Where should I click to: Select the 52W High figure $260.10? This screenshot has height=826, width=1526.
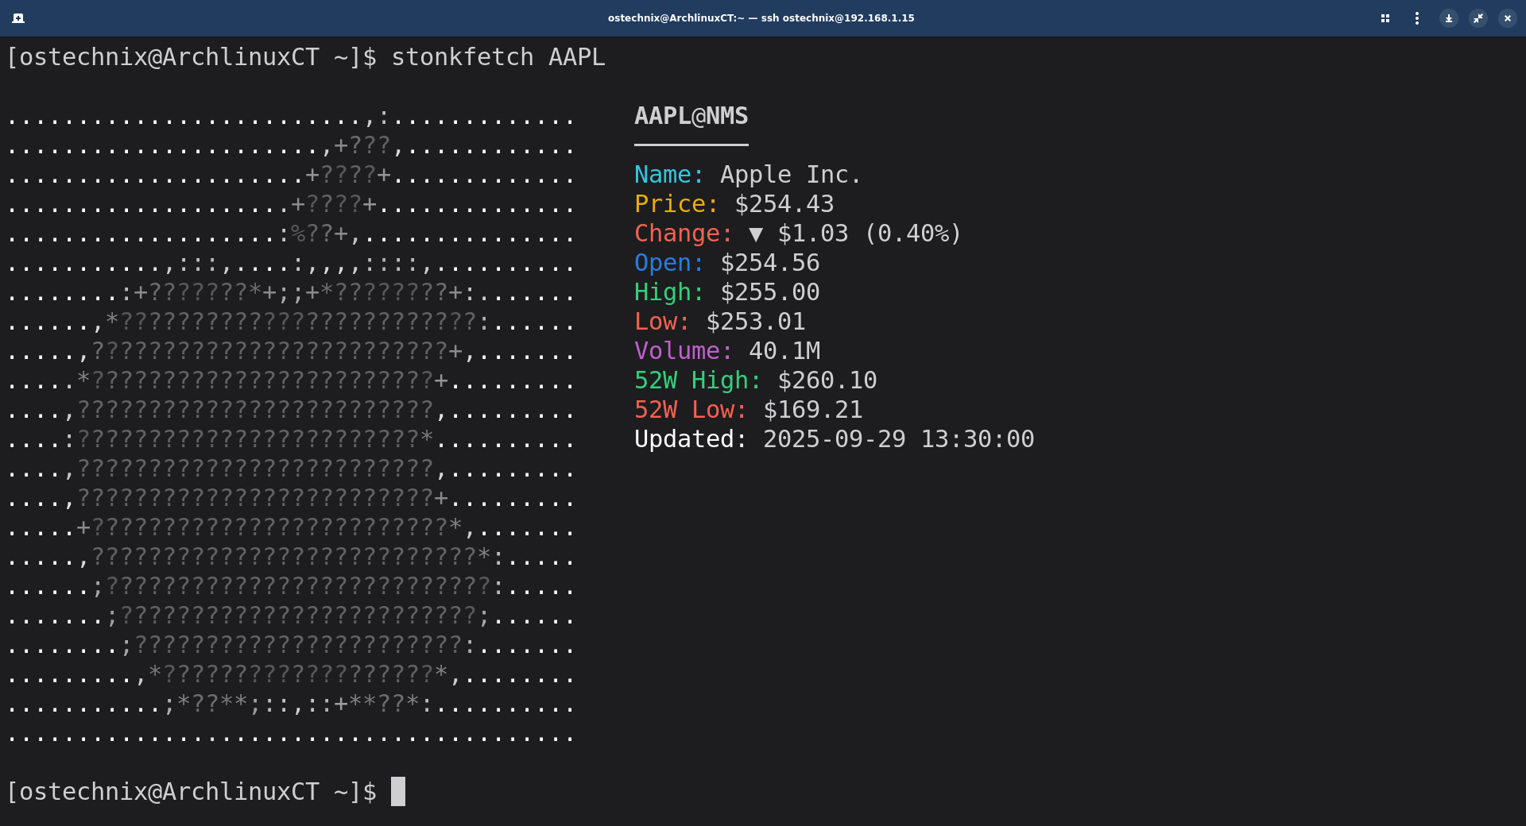[826, 380]
